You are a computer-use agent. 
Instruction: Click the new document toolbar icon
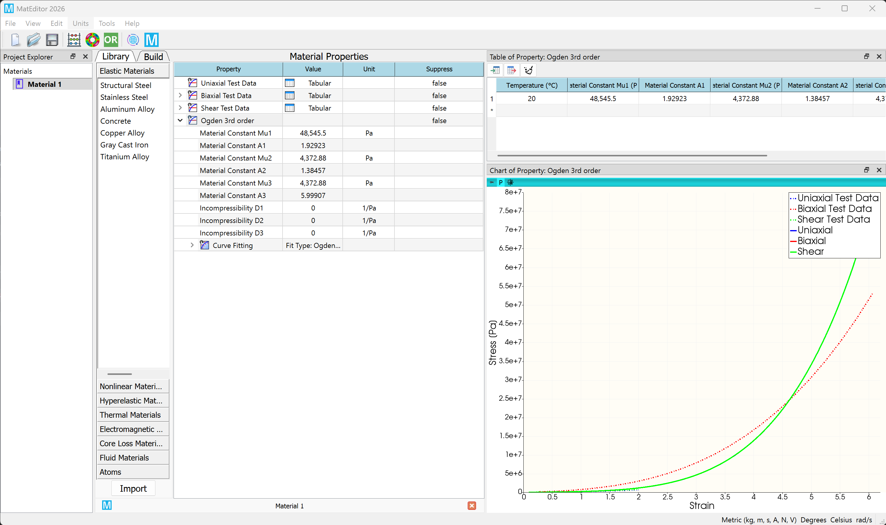pos(15,40)
